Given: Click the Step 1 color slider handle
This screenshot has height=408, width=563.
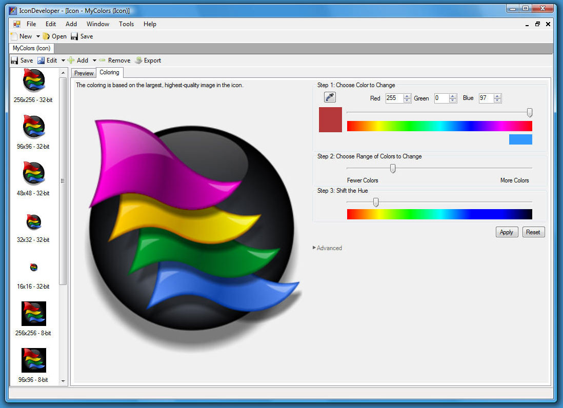Looking at the screenshot, I should click(529, 112).
